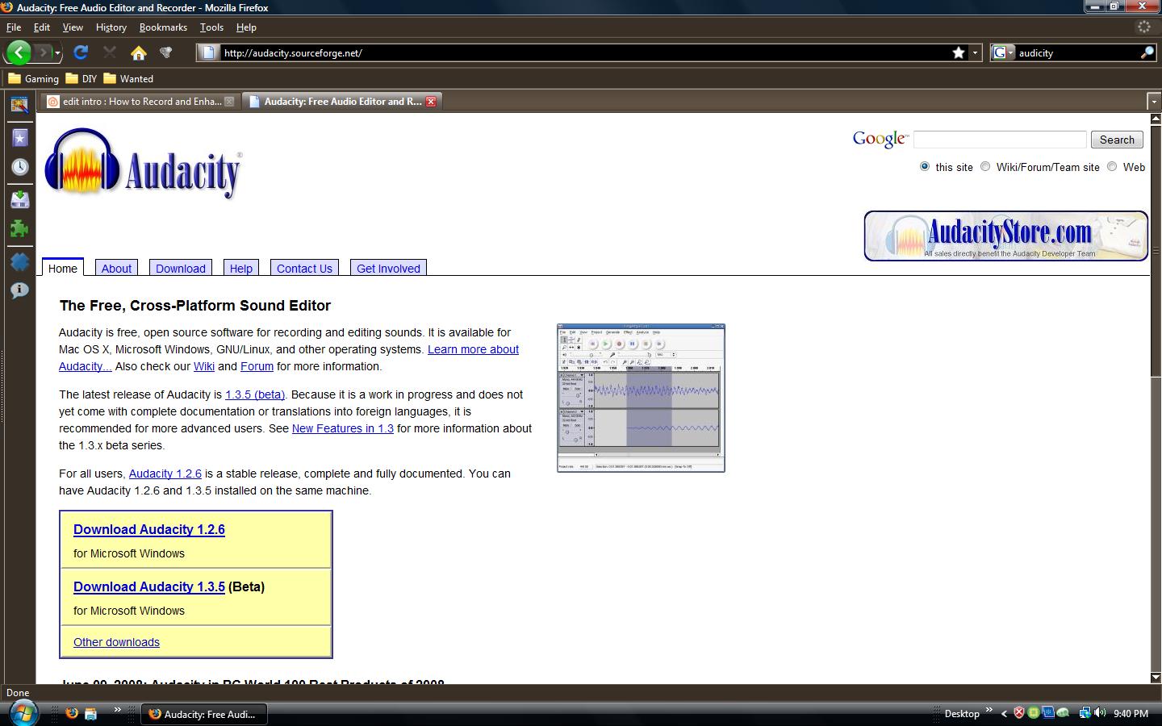Click the page icon in the address bar

coord(208,52)
